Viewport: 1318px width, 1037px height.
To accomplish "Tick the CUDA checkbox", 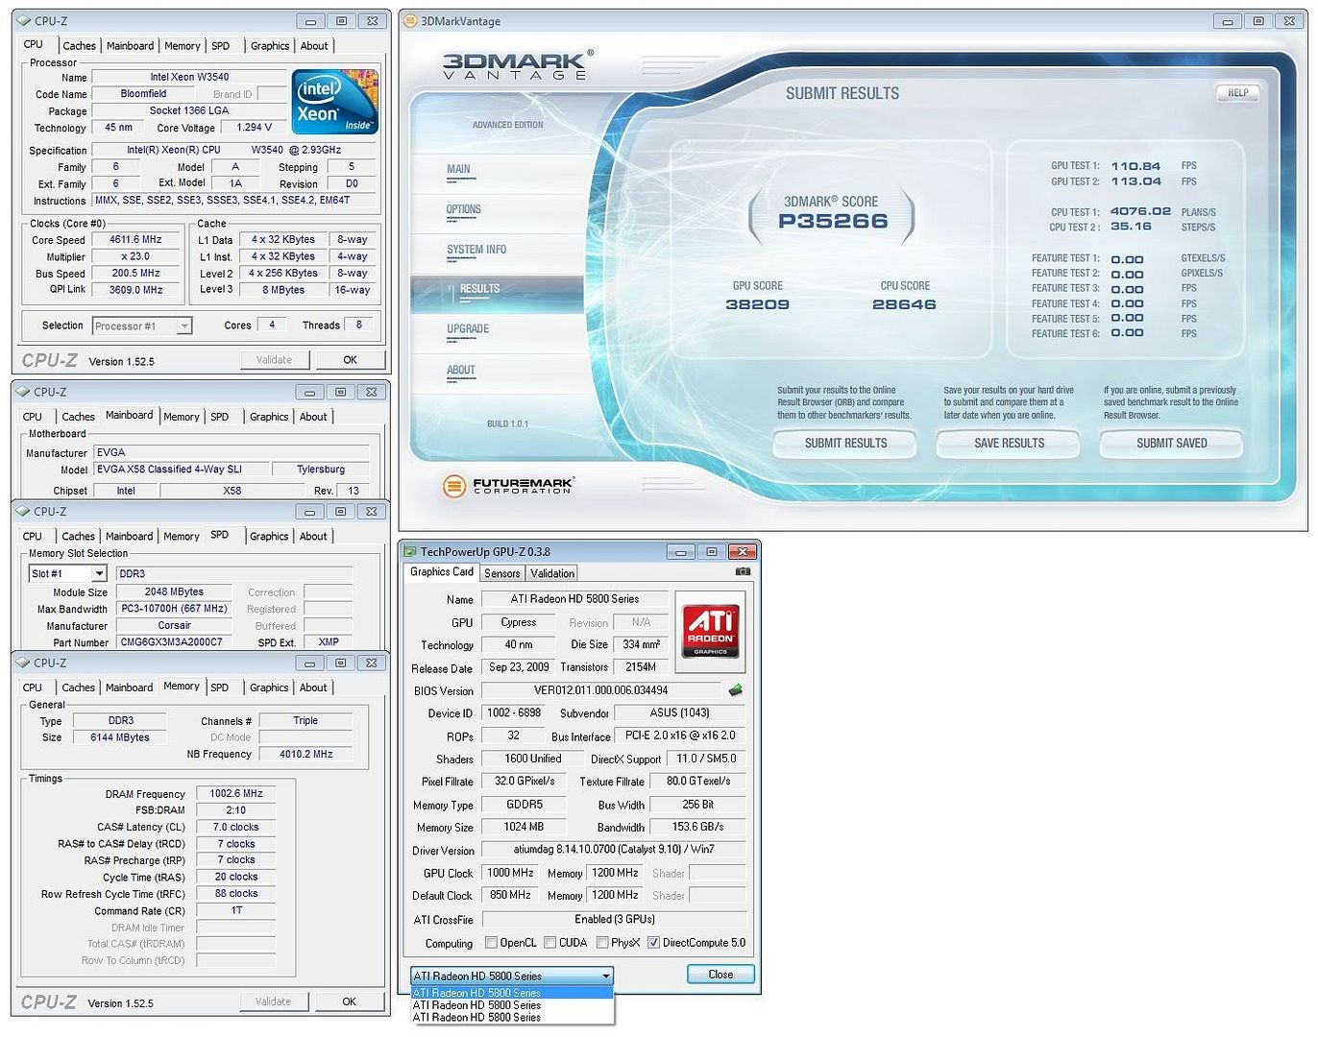I will 550,943.
